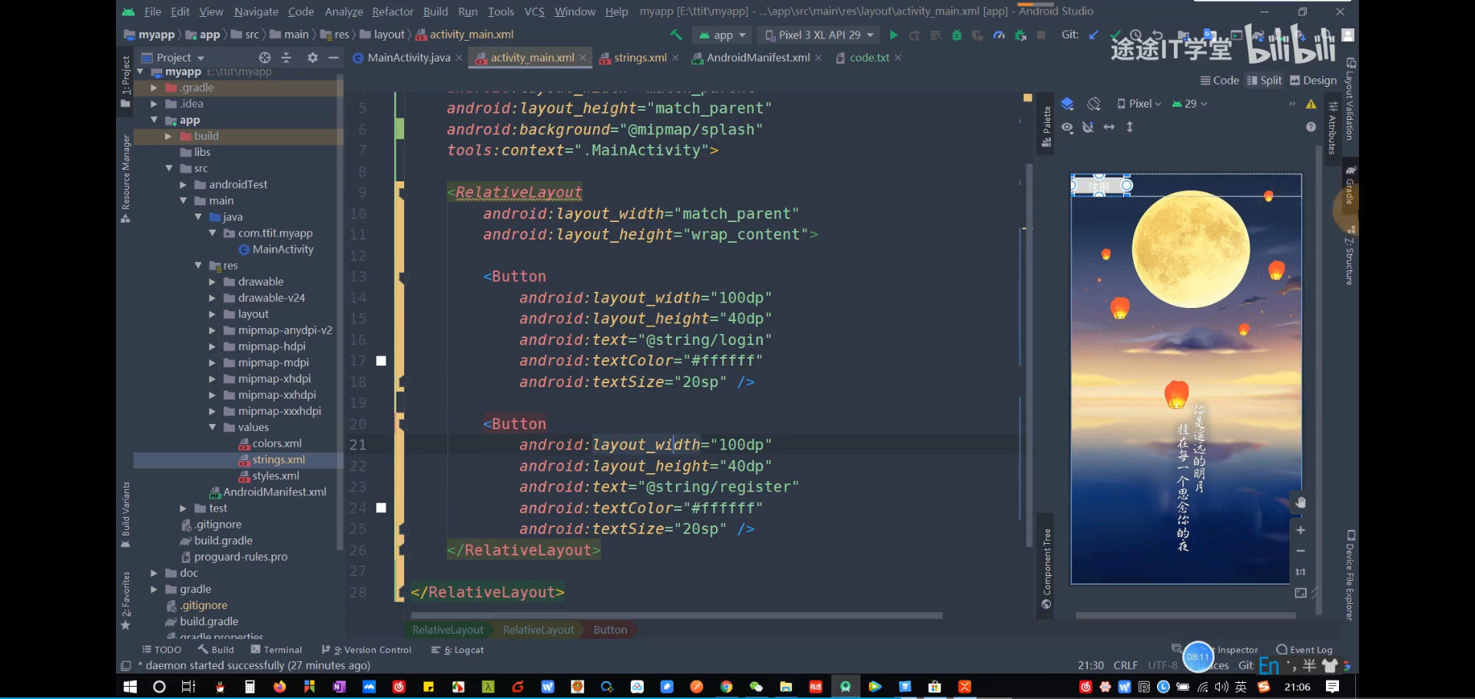The width and height of the screenshot is (1475, 699).
Task: Expand the mipmap-hdpi folder
Action: coord(213,346)
